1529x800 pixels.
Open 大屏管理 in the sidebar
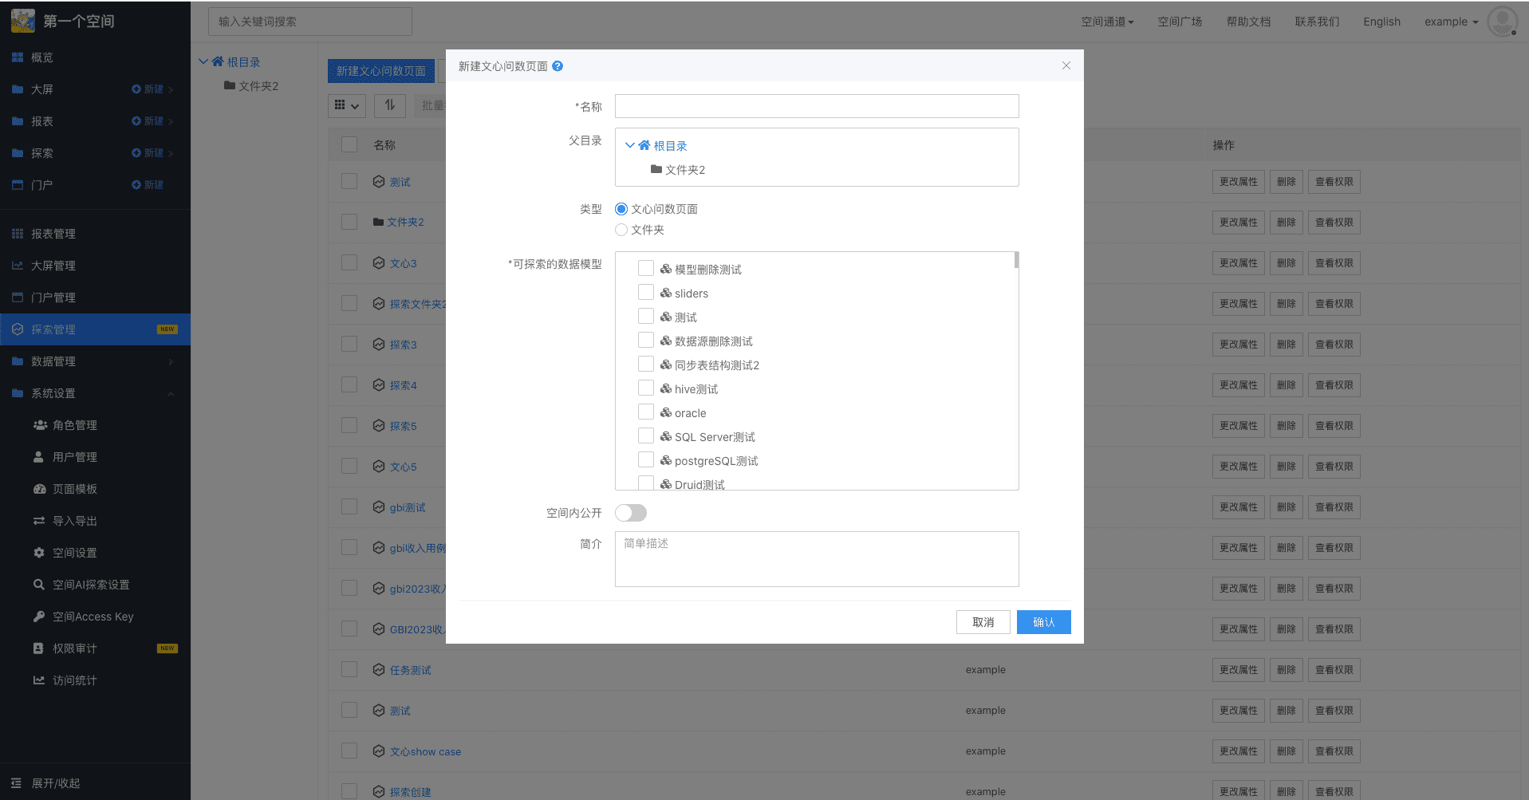pyautogui.click(x=53, y=266)
